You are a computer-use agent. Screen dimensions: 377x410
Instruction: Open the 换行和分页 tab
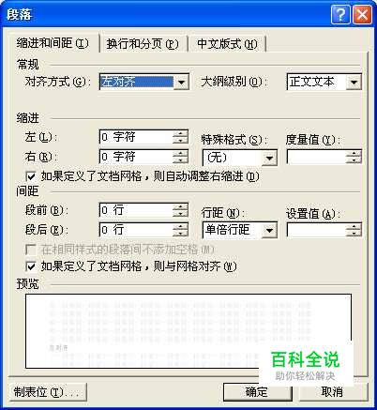pyautogui.click(x=143, y=44)
